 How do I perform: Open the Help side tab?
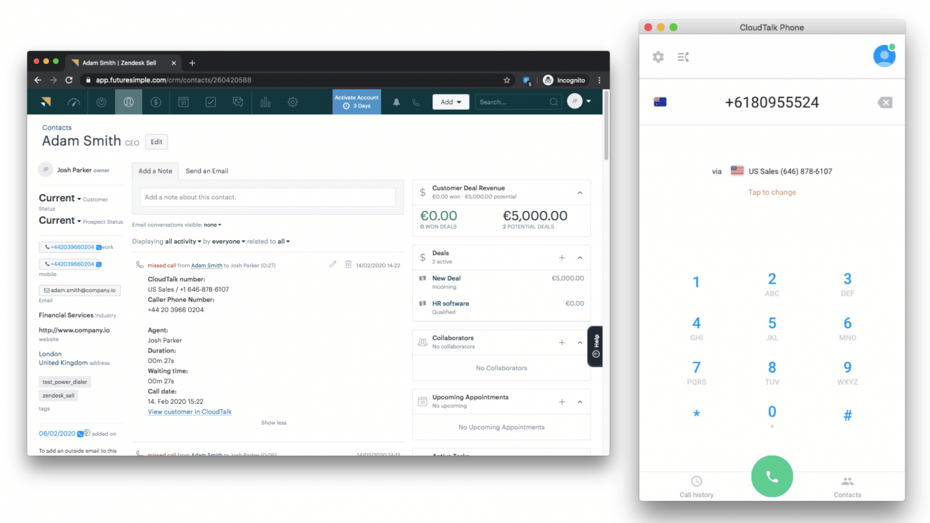(595, 346)
